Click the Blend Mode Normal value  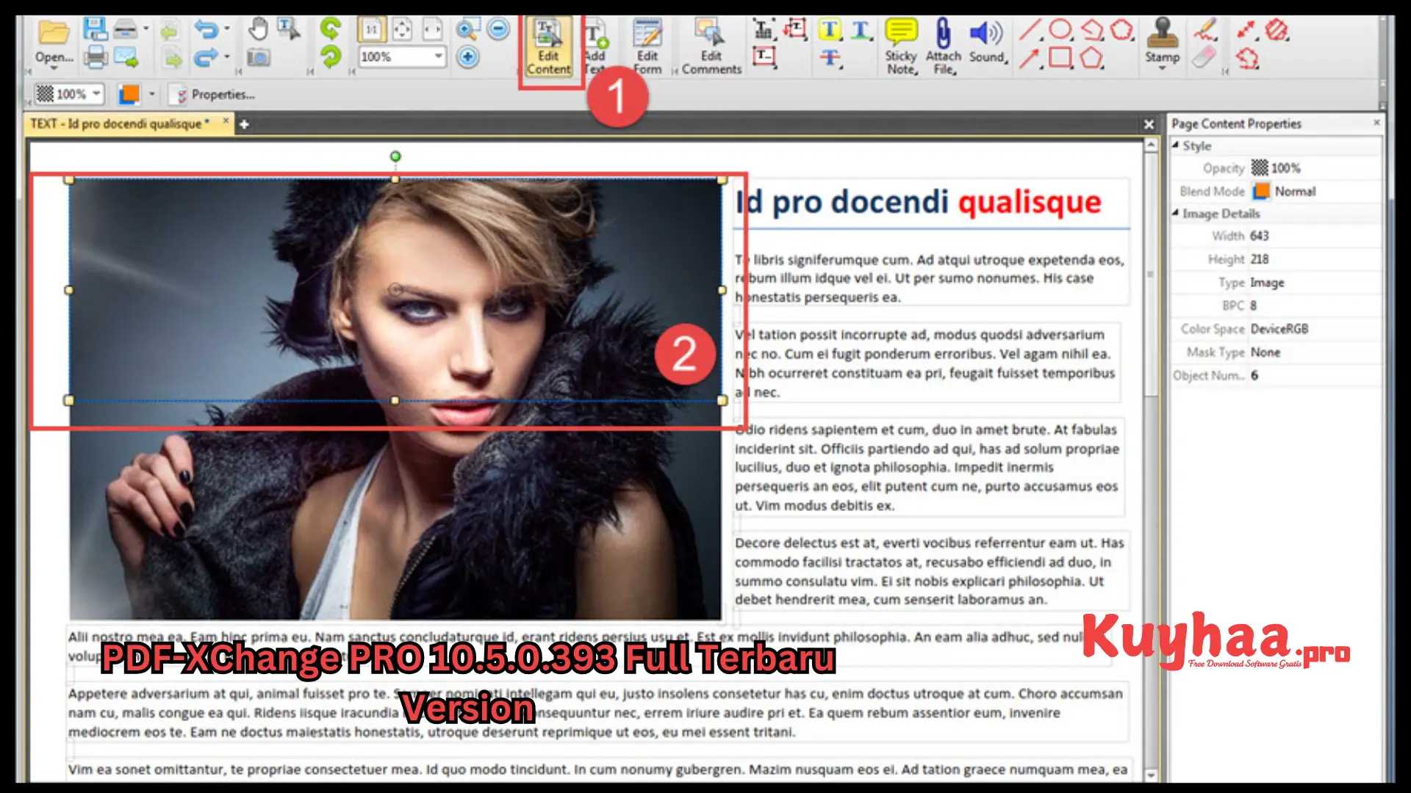pos(1295,192)
